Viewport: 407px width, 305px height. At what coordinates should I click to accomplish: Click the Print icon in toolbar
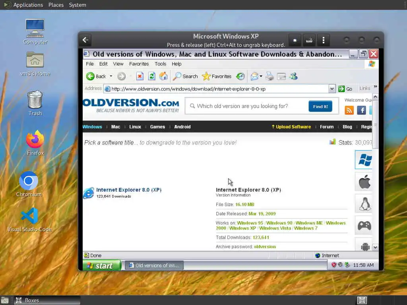coord(270,76)
